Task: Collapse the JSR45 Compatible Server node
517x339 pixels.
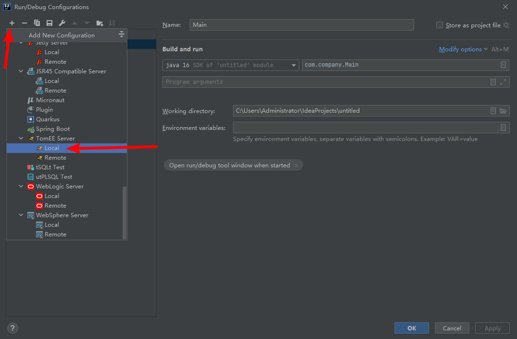Action: point(21,71)
